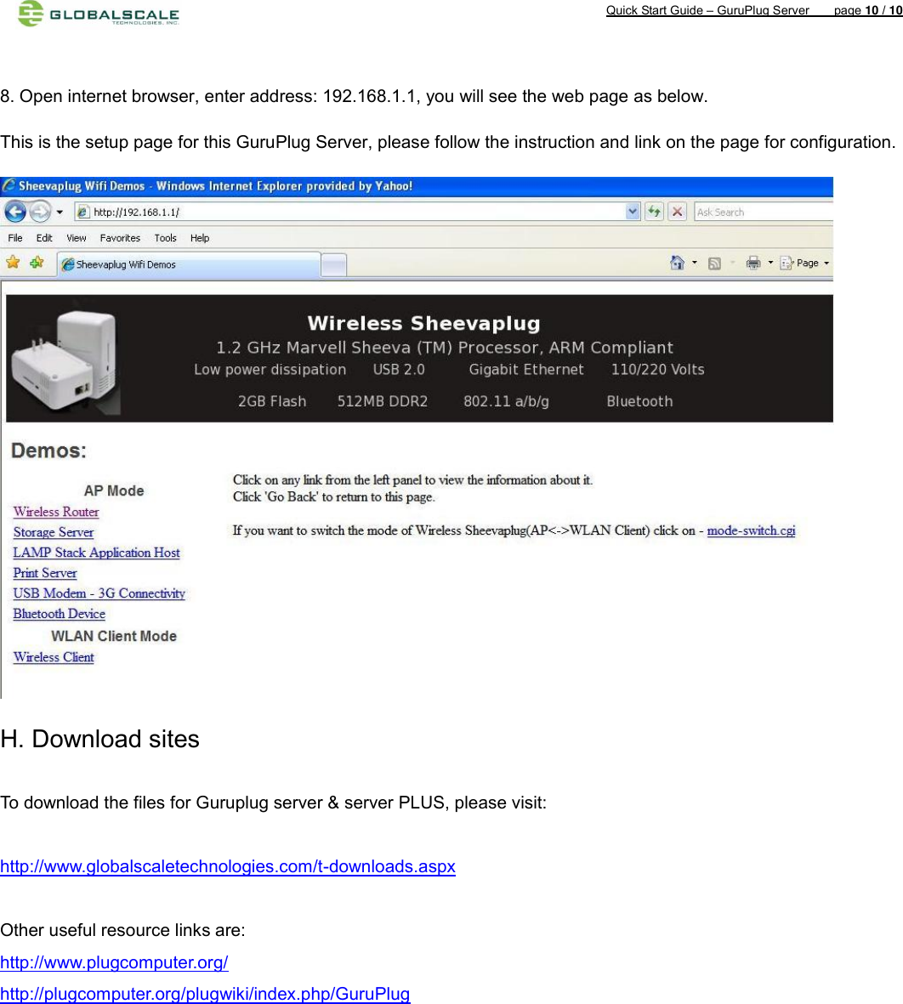Open the Edit menu
Image resolution: width=903 pixels, height=1004 pixels.
pyautogui.click(x=44, y=238)
